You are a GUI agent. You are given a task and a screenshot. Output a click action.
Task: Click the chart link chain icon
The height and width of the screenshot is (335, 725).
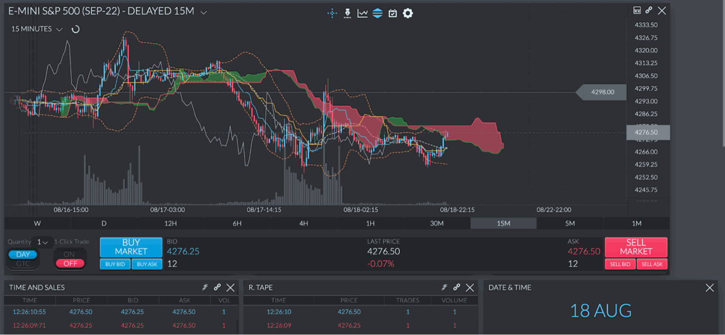click(x=649, y=10)
